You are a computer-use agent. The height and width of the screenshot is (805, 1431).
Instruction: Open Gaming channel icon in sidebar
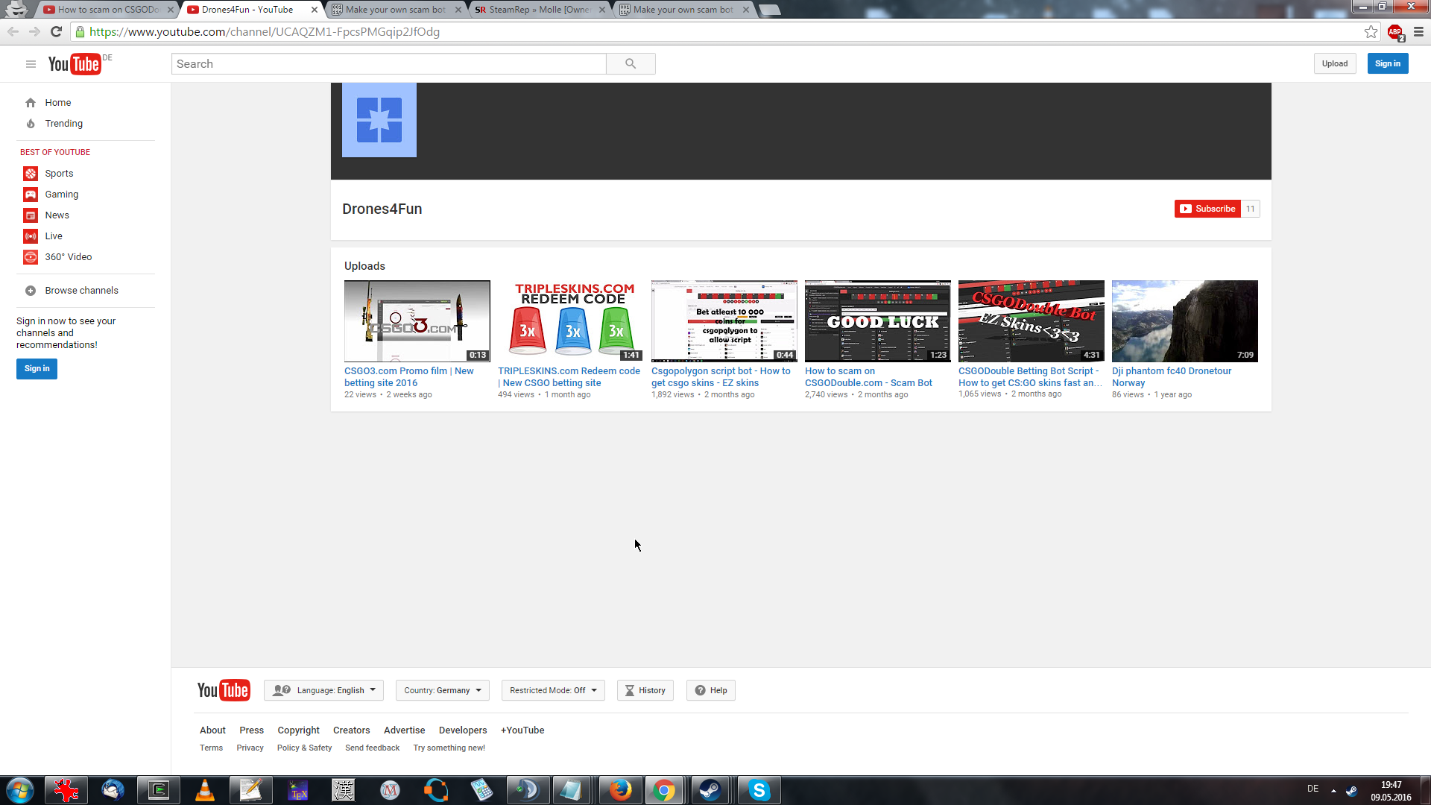pyautogui.click(x=31, y=195)
